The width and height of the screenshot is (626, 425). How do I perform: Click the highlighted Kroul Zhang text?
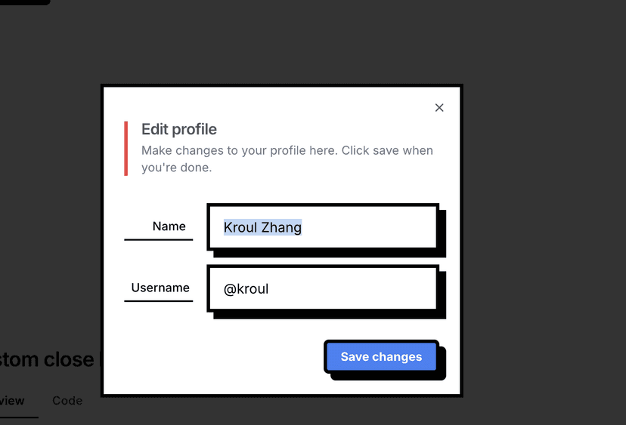262,227
